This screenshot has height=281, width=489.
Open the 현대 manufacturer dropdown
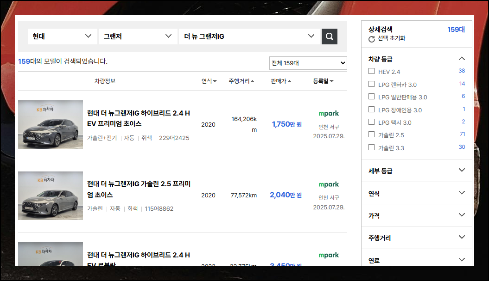[x=63, y=37]
